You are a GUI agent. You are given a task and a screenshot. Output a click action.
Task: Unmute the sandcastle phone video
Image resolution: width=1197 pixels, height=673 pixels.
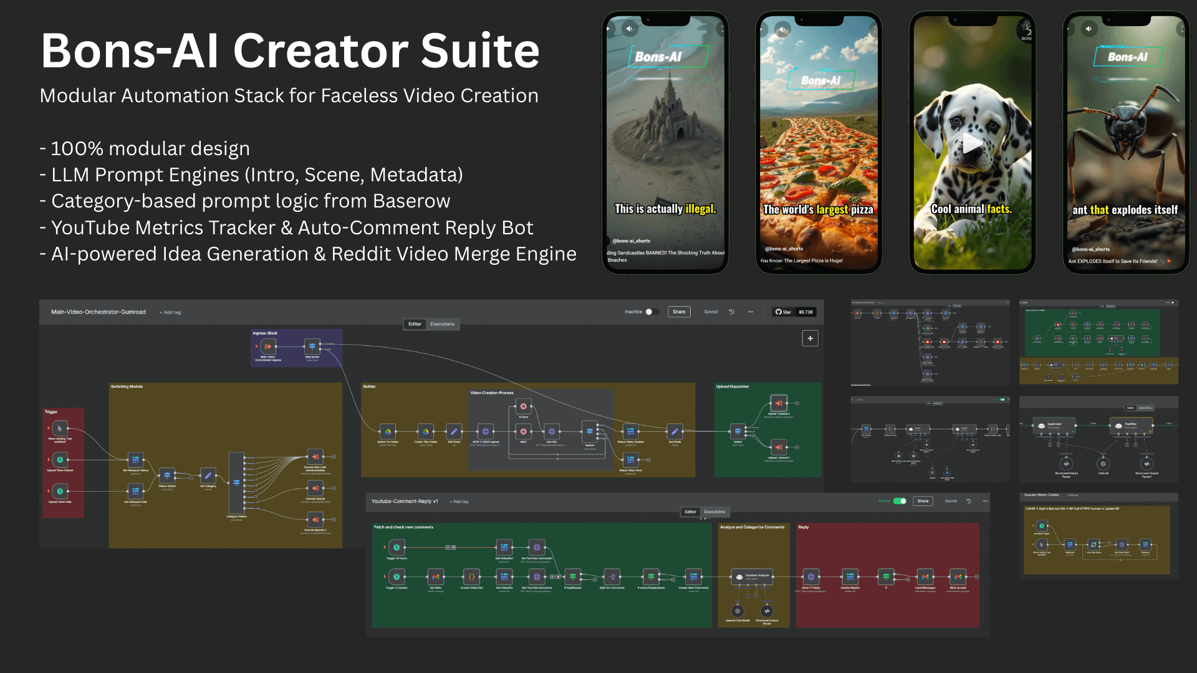629,29
